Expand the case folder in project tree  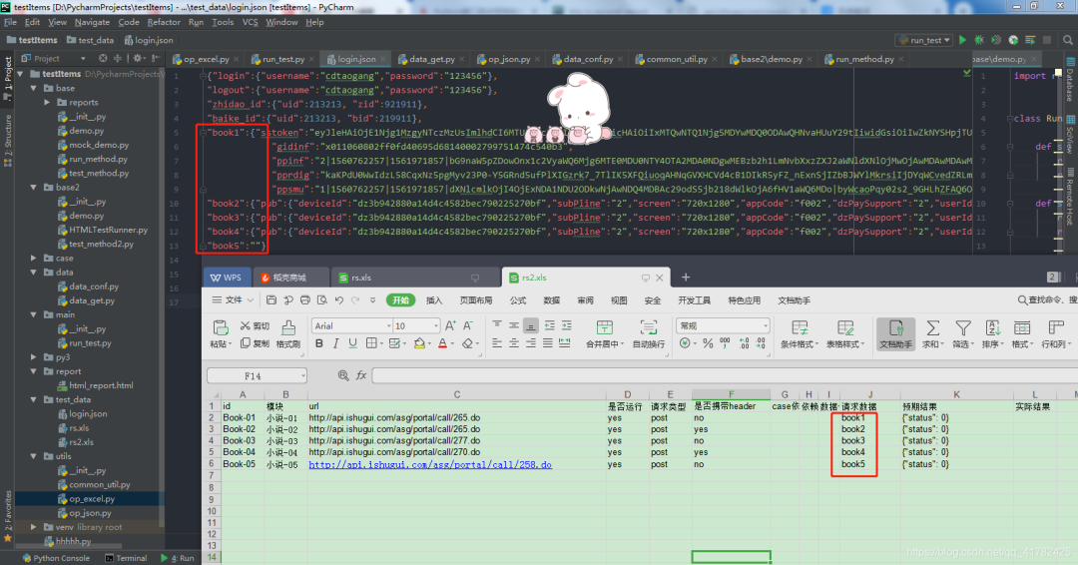click(34, 259)
